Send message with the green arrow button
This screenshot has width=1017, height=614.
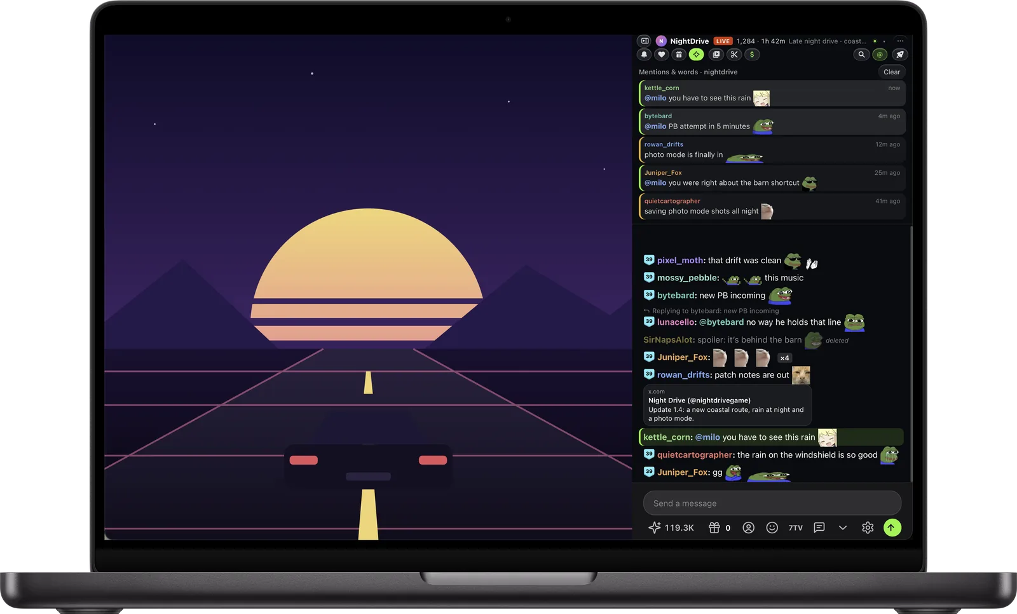point(892,528)
